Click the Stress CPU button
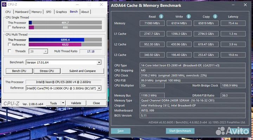The width and height of the screenshot is (253, 140). [47, 71]
